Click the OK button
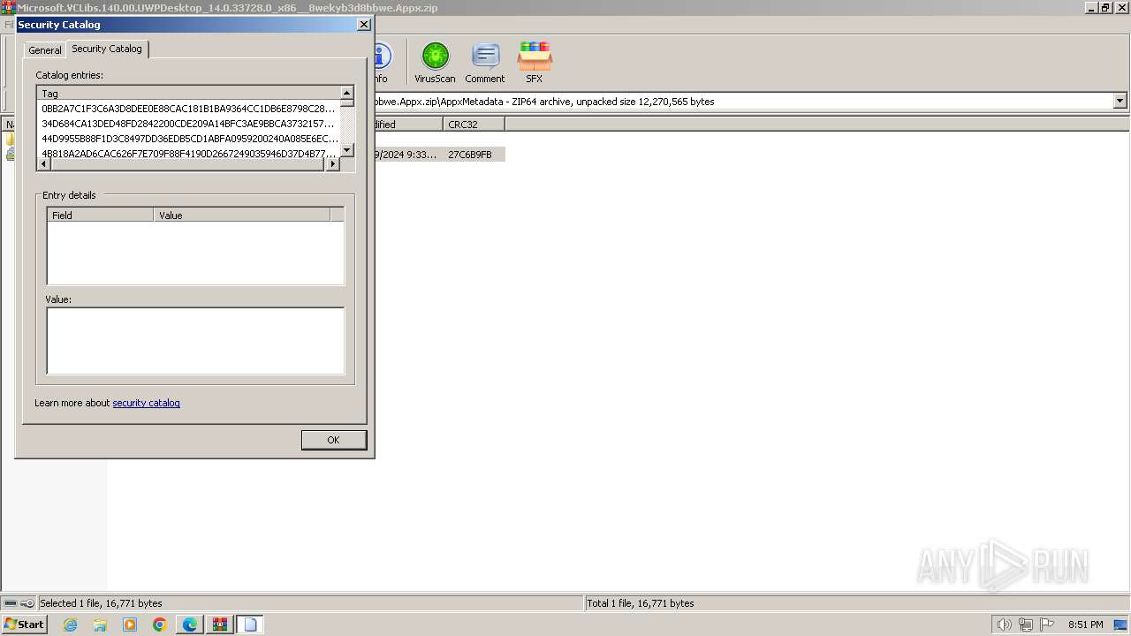 pyautogui.click(x=333, y=440)
